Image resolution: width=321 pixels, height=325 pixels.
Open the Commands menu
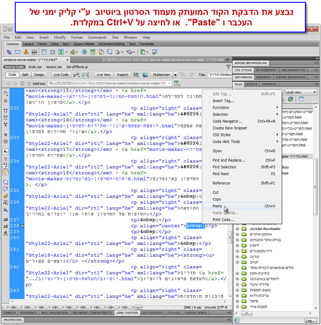tap(97, 37)
